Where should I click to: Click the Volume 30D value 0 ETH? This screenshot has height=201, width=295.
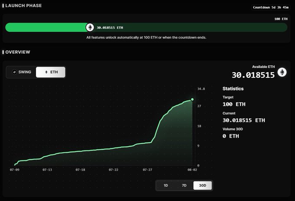point(231,136)
